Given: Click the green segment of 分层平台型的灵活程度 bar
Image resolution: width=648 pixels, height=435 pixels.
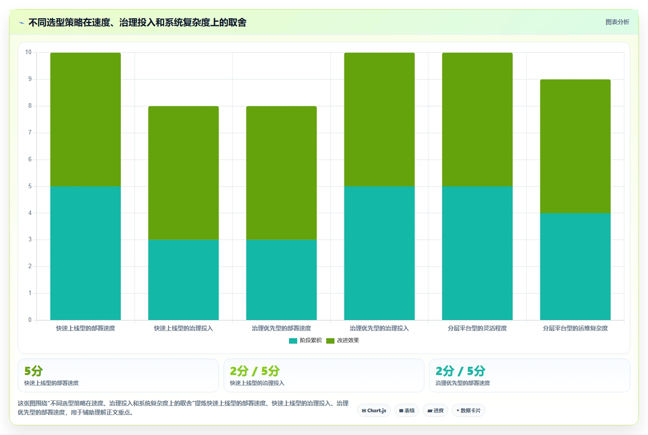Looking at the screenshot, I should pos(477,120).
